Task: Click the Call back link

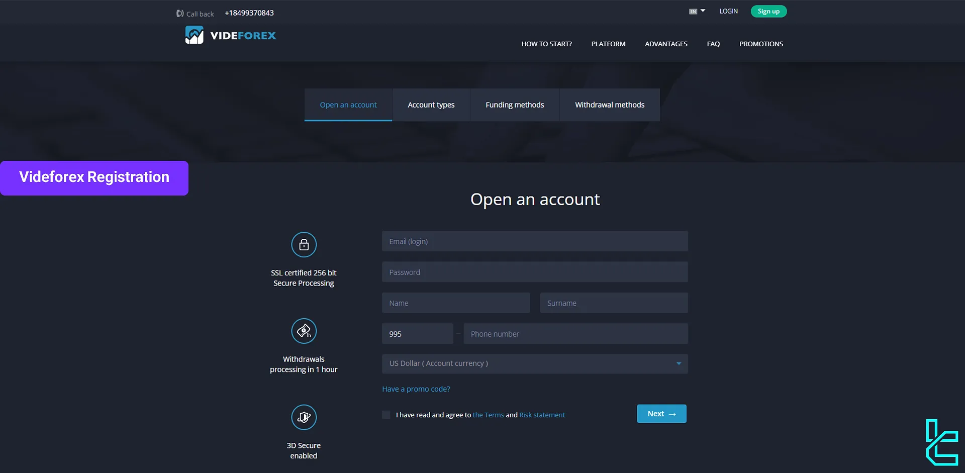Action: click(x=200, y=14)
